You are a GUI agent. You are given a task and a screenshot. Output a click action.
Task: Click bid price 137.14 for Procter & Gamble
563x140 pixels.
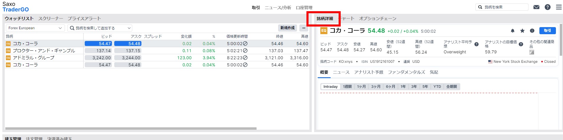click(98, 51)
